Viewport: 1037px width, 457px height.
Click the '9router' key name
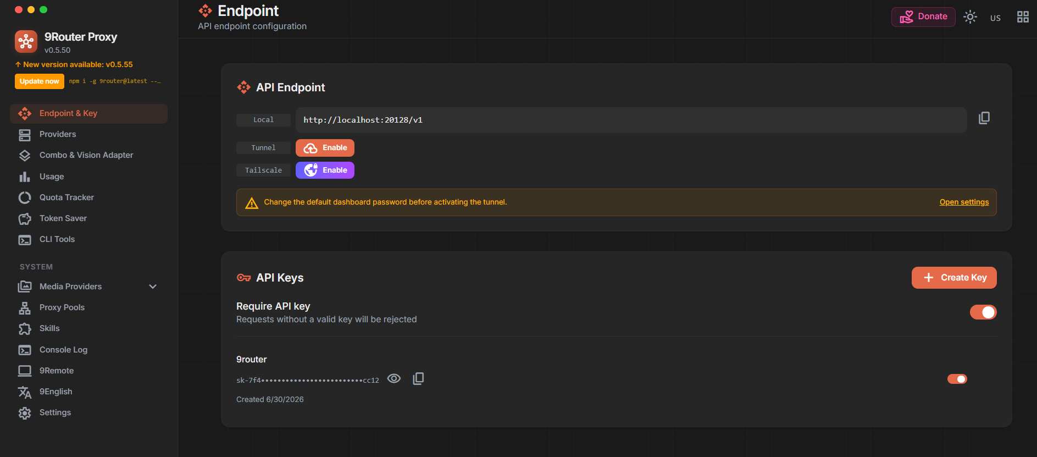[x=252, y=360]
